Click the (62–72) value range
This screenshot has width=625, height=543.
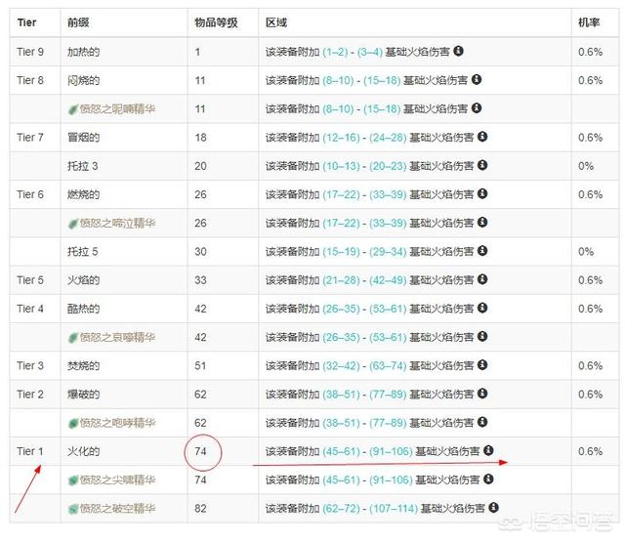click(341, 509)
